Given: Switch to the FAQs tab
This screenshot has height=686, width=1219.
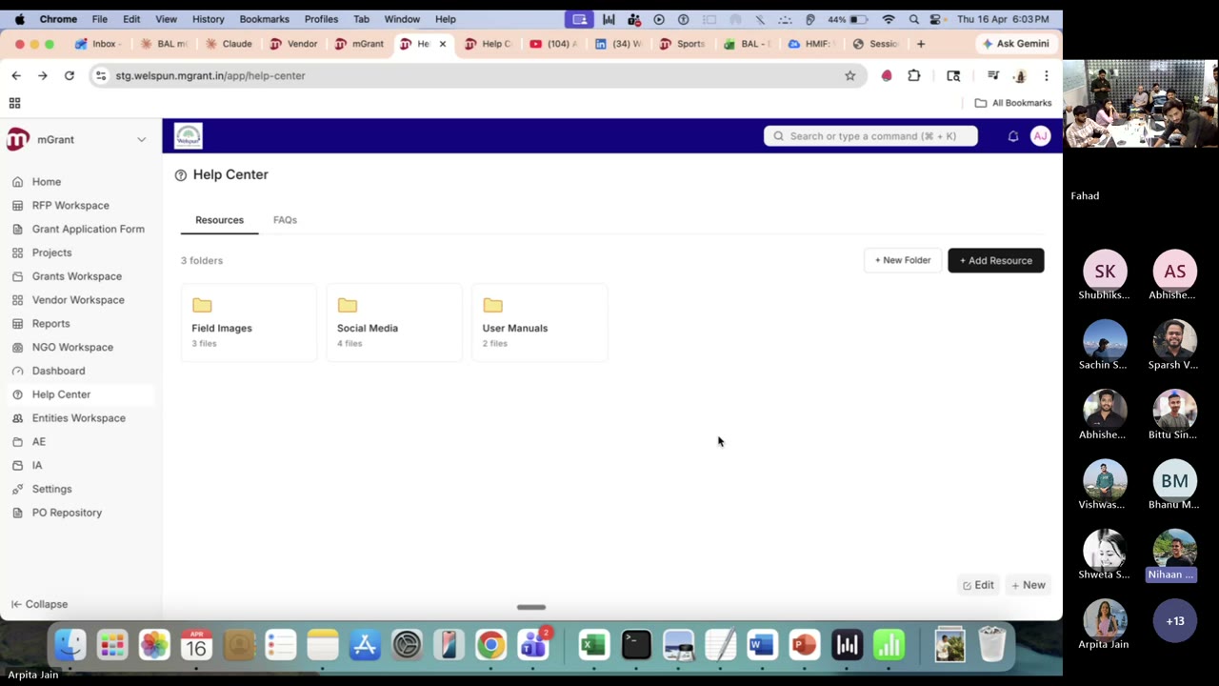Looking at the screenshot, I should pyautogui.click(x=285, y=220).
